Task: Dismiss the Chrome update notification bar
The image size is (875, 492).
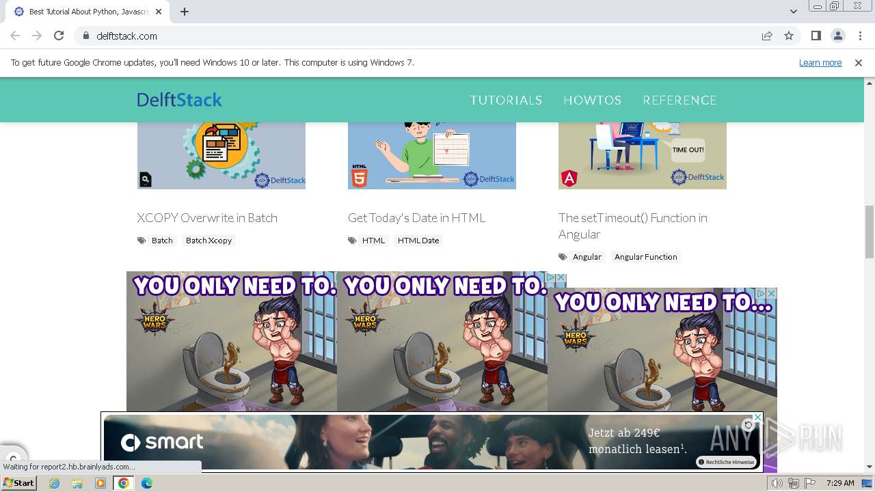Action: (859, 62)
